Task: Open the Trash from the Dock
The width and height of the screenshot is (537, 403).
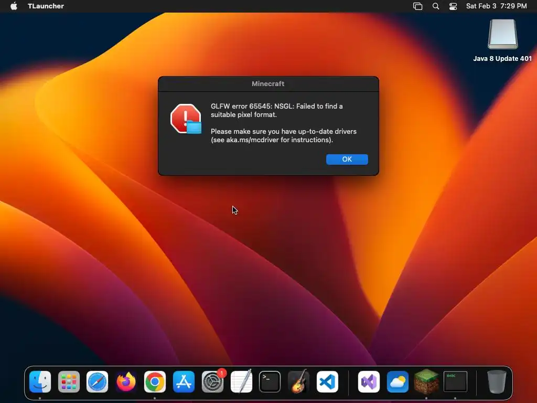Action: [x=497, y=382]
